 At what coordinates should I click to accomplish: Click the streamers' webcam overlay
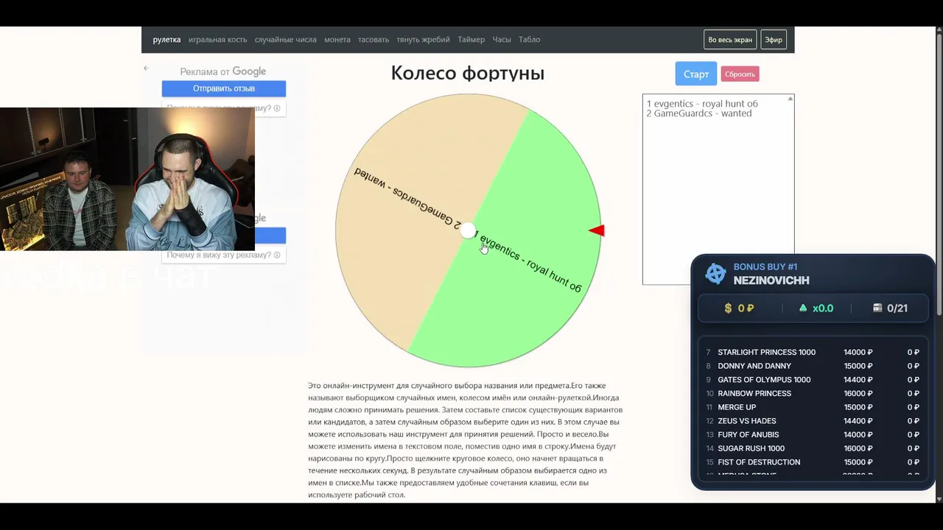[127, 179]
